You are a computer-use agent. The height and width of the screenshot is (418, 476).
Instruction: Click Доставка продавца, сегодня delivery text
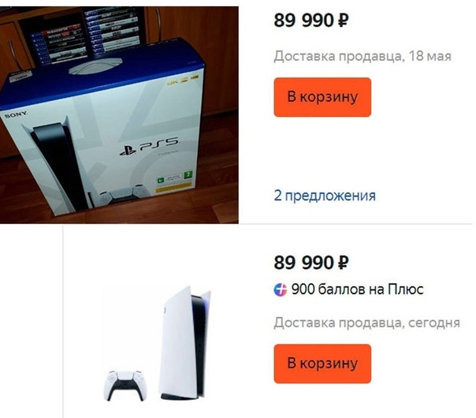[x=366, y=323]
